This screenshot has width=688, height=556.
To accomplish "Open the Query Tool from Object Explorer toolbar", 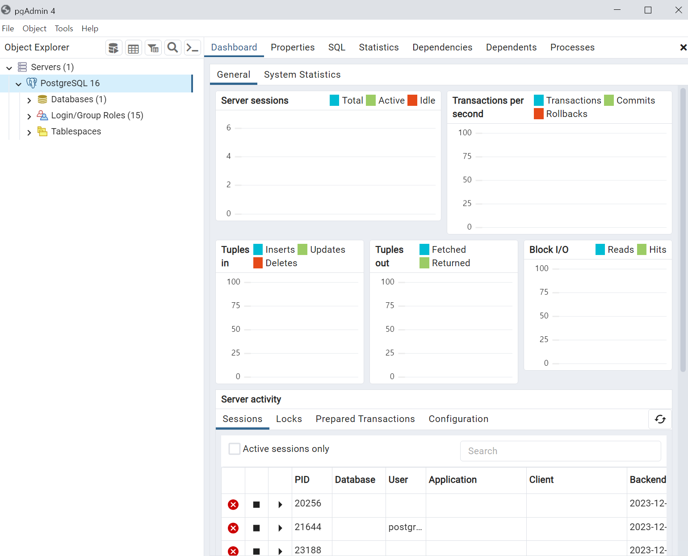I will click(114, 48).
